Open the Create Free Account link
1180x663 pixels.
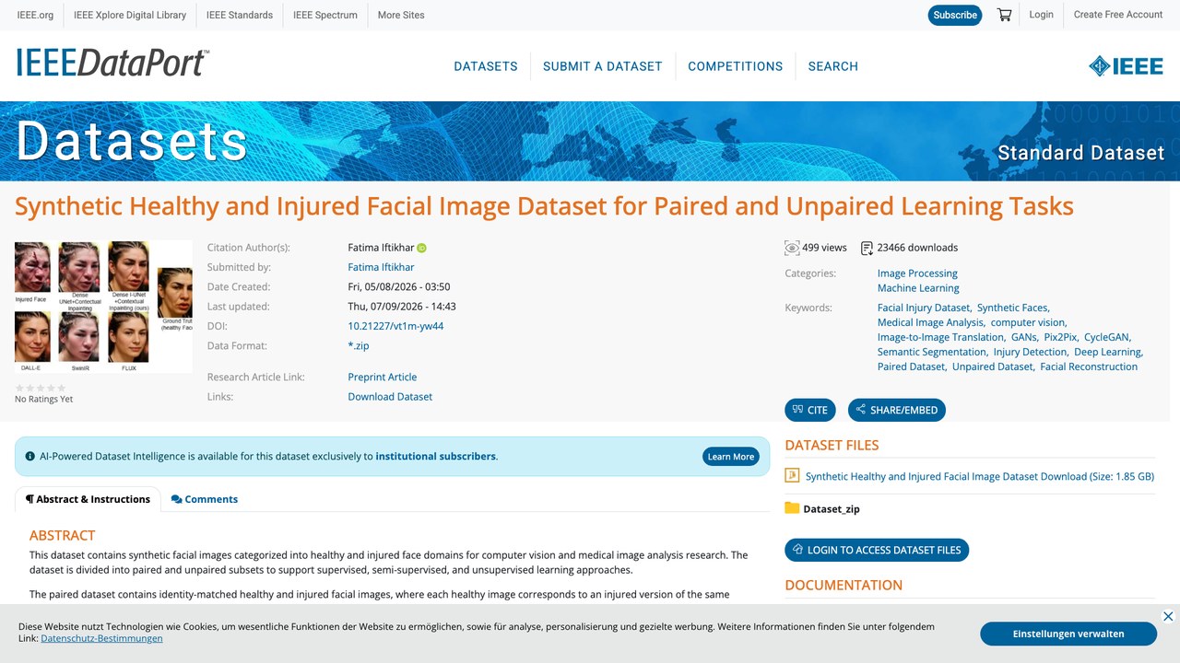point(1118,15)
